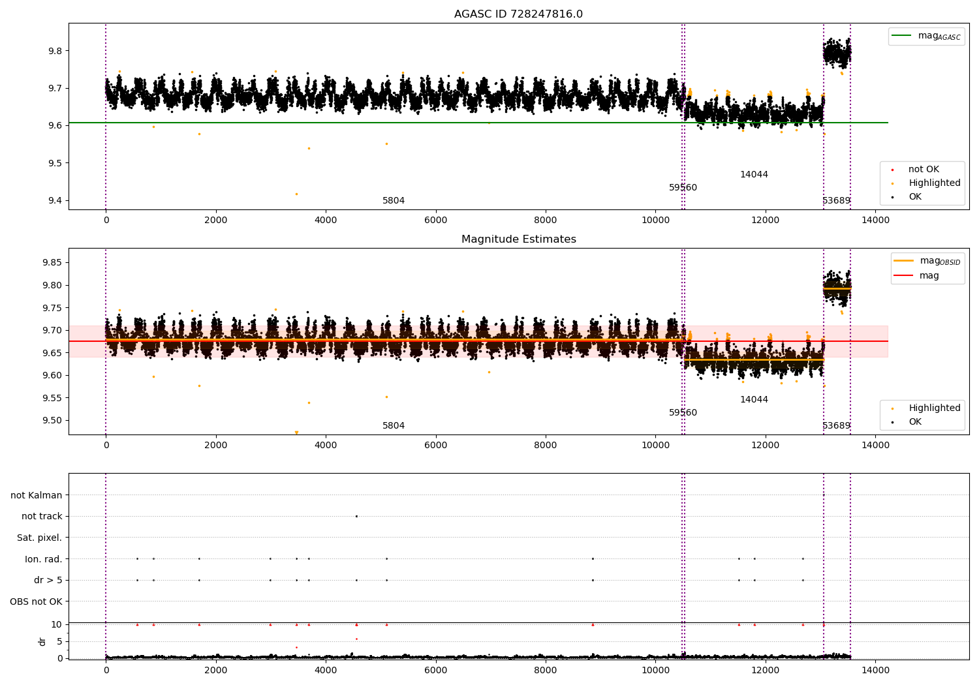Click the 'not track' axis label
979x685 pixels.
point(42,517)
